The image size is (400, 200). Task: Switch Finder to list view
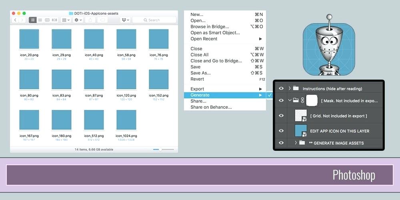coord(40,20)
